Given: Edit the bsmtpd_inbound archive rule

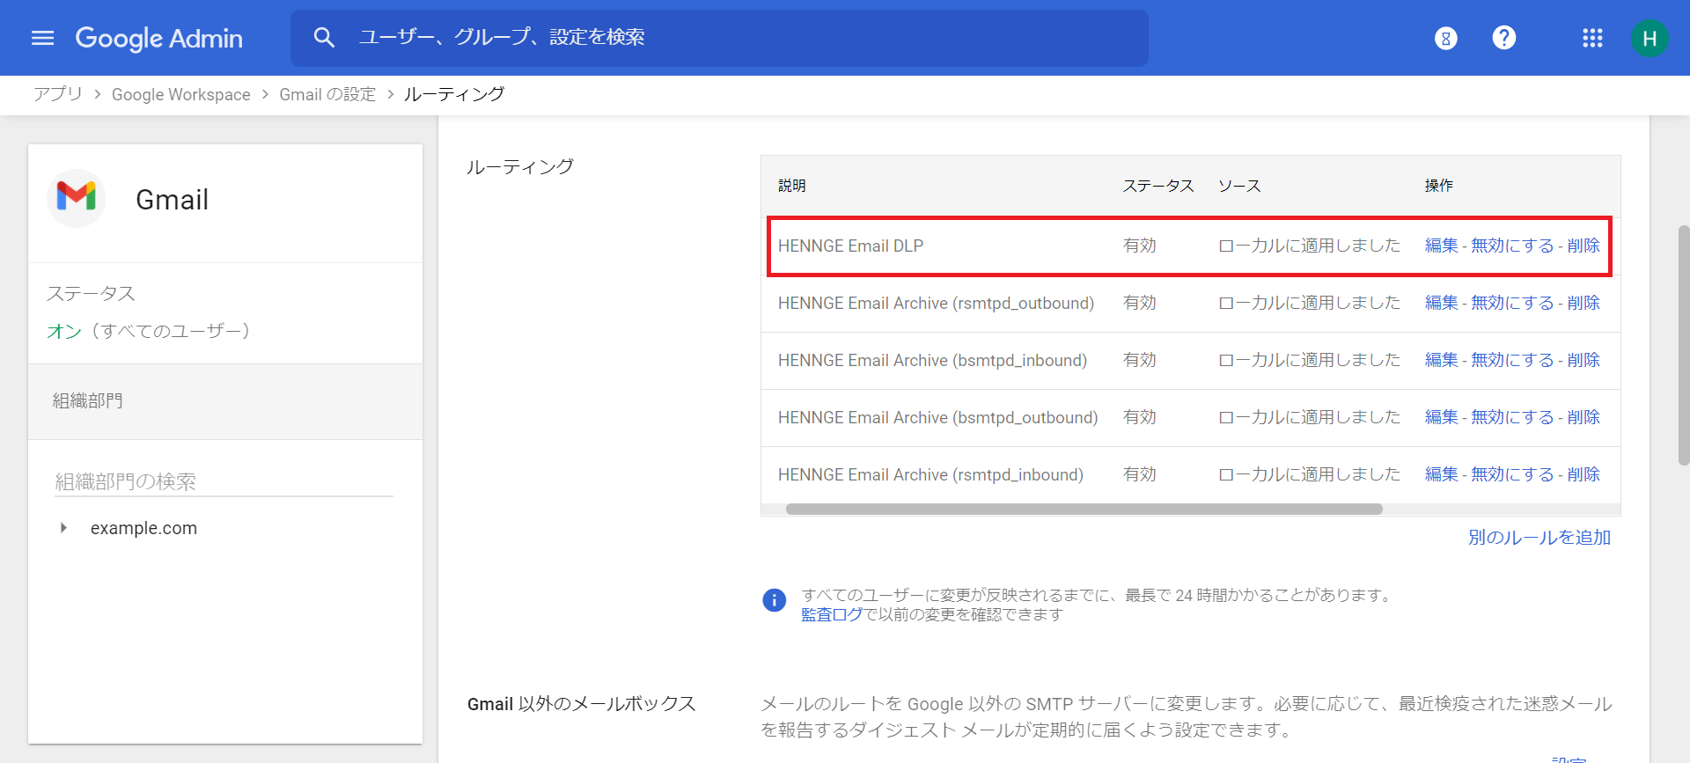Looking at the screenshot, I should point(1441,360).
